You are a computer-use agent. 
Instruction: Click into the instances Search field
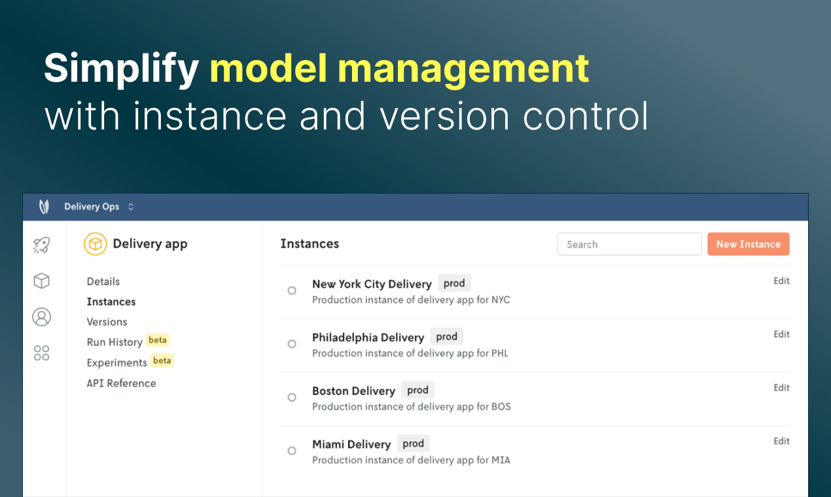click(x=629, y=244)
